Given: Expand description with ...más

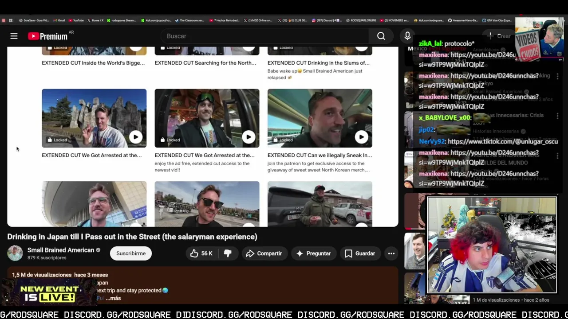Looking at the screenshot, I should (113, 298).
